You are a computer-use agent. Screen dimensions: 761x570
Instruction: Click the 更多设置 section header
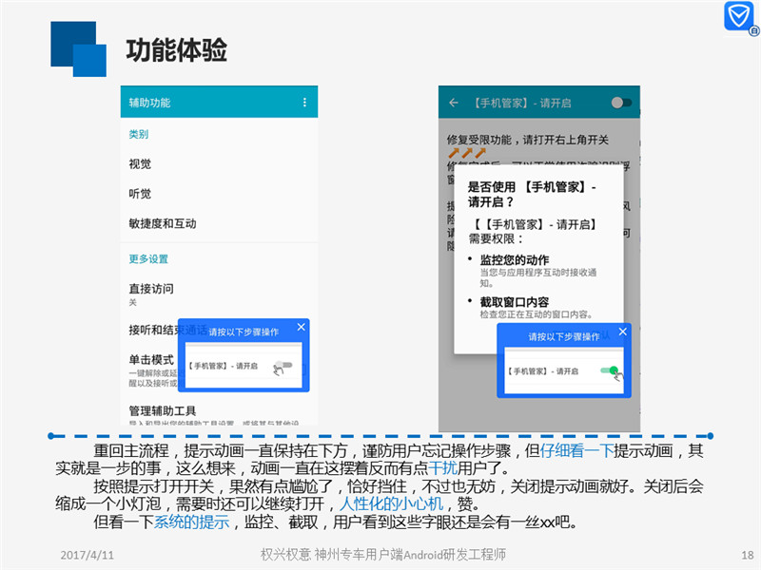click(x=148, y=258)
